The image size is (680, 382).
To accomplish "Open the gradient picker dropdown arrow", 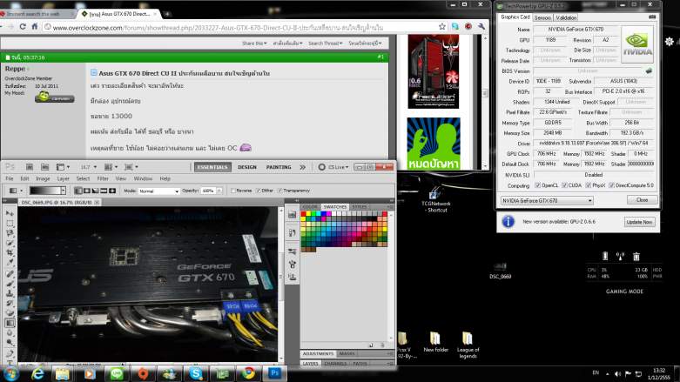I will click(64, 191).
